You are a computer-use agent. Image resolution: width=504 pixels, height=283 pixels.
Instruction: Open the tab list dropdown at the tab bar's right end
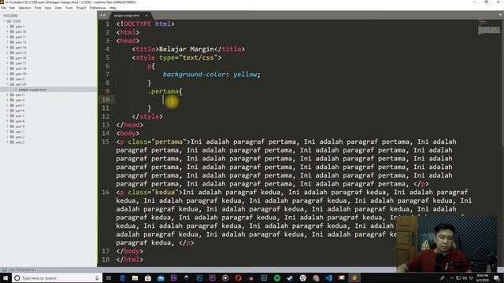coord(501,15)
